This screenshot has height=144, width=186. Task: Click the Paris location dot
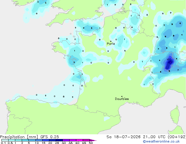point(111,41)
